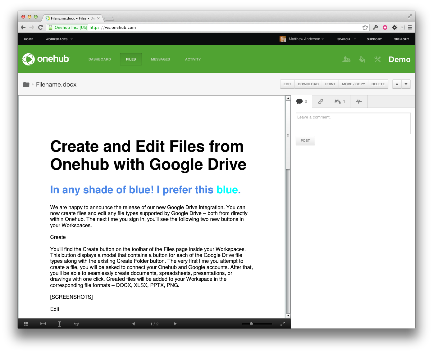The image size is (433, 353).
Task: Click in the Leave a comment field
Action: click(353, 123)
